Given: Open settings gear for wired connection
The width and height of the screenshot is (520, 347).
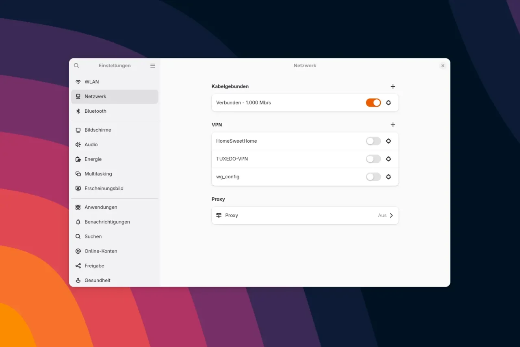Looking at the screenshot, I should (x=388, y=103).
